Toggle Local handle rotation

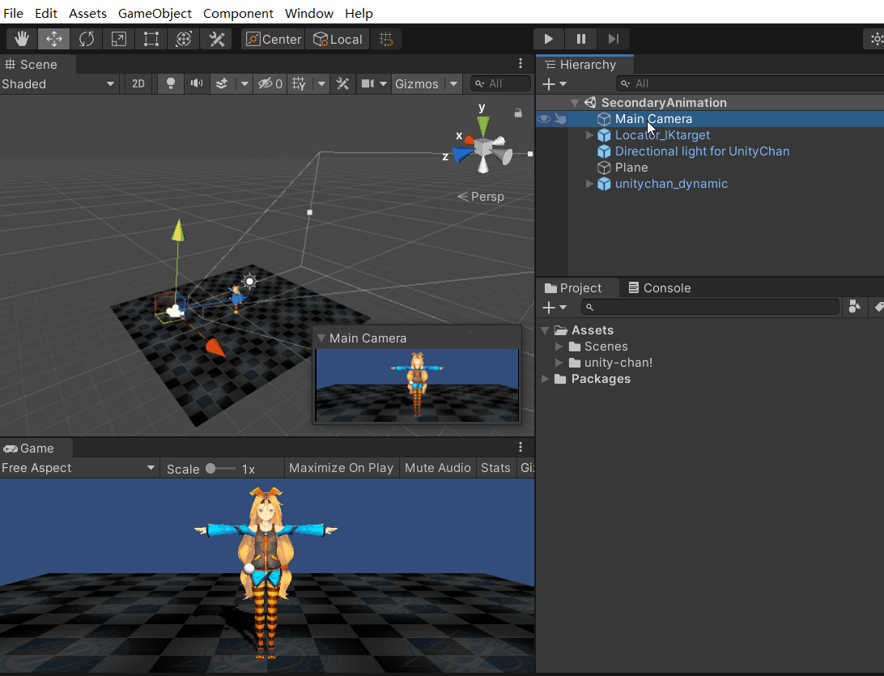tap(337, 39)
